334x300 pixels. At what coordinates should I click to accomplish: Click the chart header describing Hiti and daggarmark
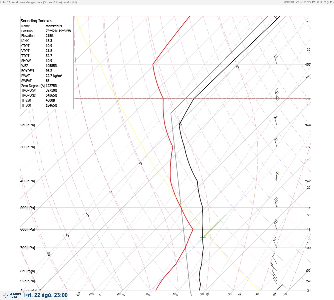point(39,2)
